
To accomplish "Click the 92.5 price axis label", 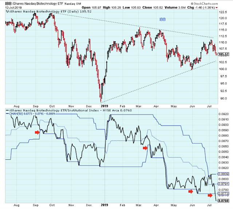I will (x=223, y=91).
